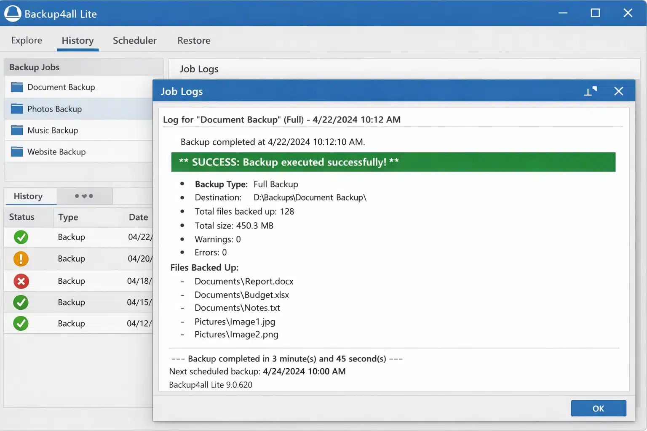
Task: Go to the Restore tab
Action: [x=193, y=40]
